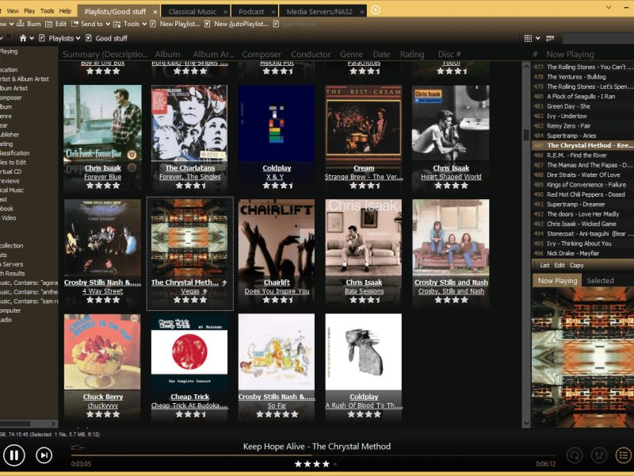Click the New AutoPlaylist toolbar button
This screenshot has width=634, height=476.
point(236,24)
